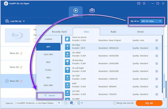Click Resolution: 1280x720 text
The width and height of the screenshot is (168, 109).
coord(108,79)
